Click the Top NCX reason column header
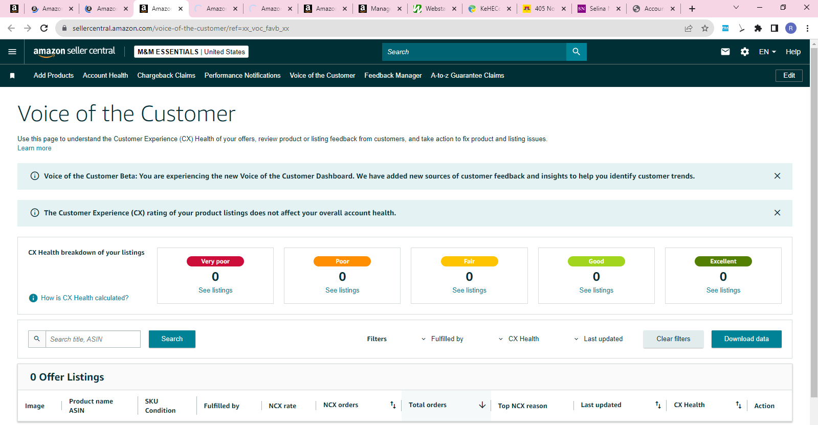 tap(522, 406)
